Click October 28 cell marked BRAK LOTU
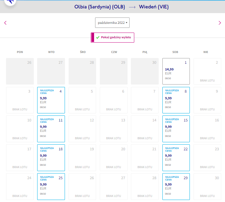 145,187
